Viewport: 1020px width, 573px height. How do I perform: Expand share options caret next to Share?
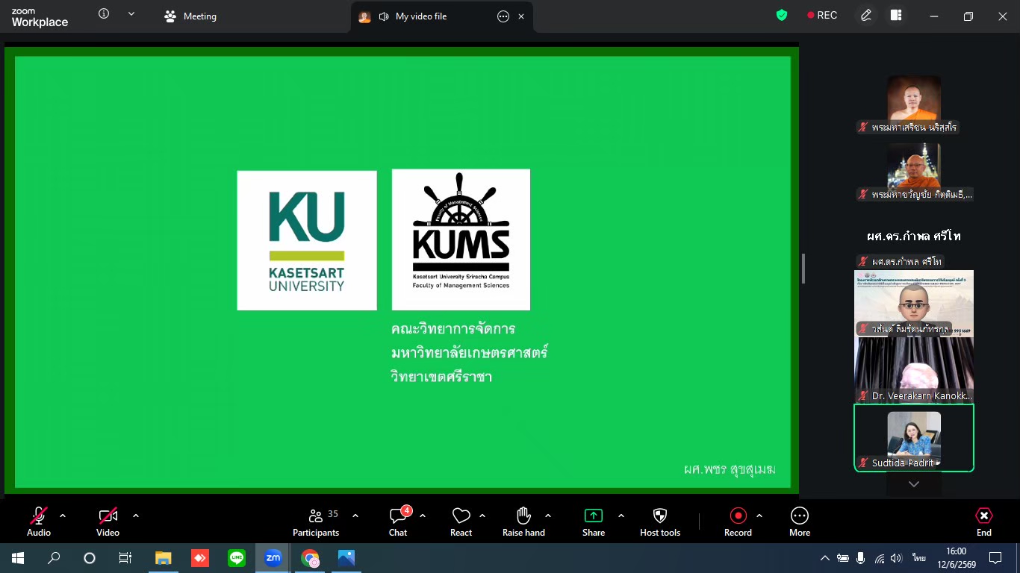point(621,516)
